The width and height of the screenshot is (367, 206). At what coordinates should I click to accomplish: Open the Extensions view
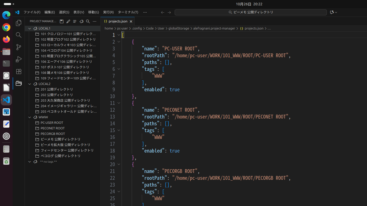[x=18, y=71]
